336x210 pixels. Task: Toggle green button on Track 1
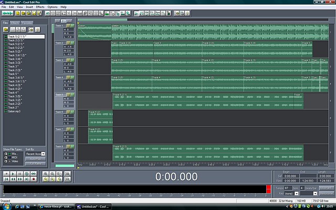[x=72, y=26]
